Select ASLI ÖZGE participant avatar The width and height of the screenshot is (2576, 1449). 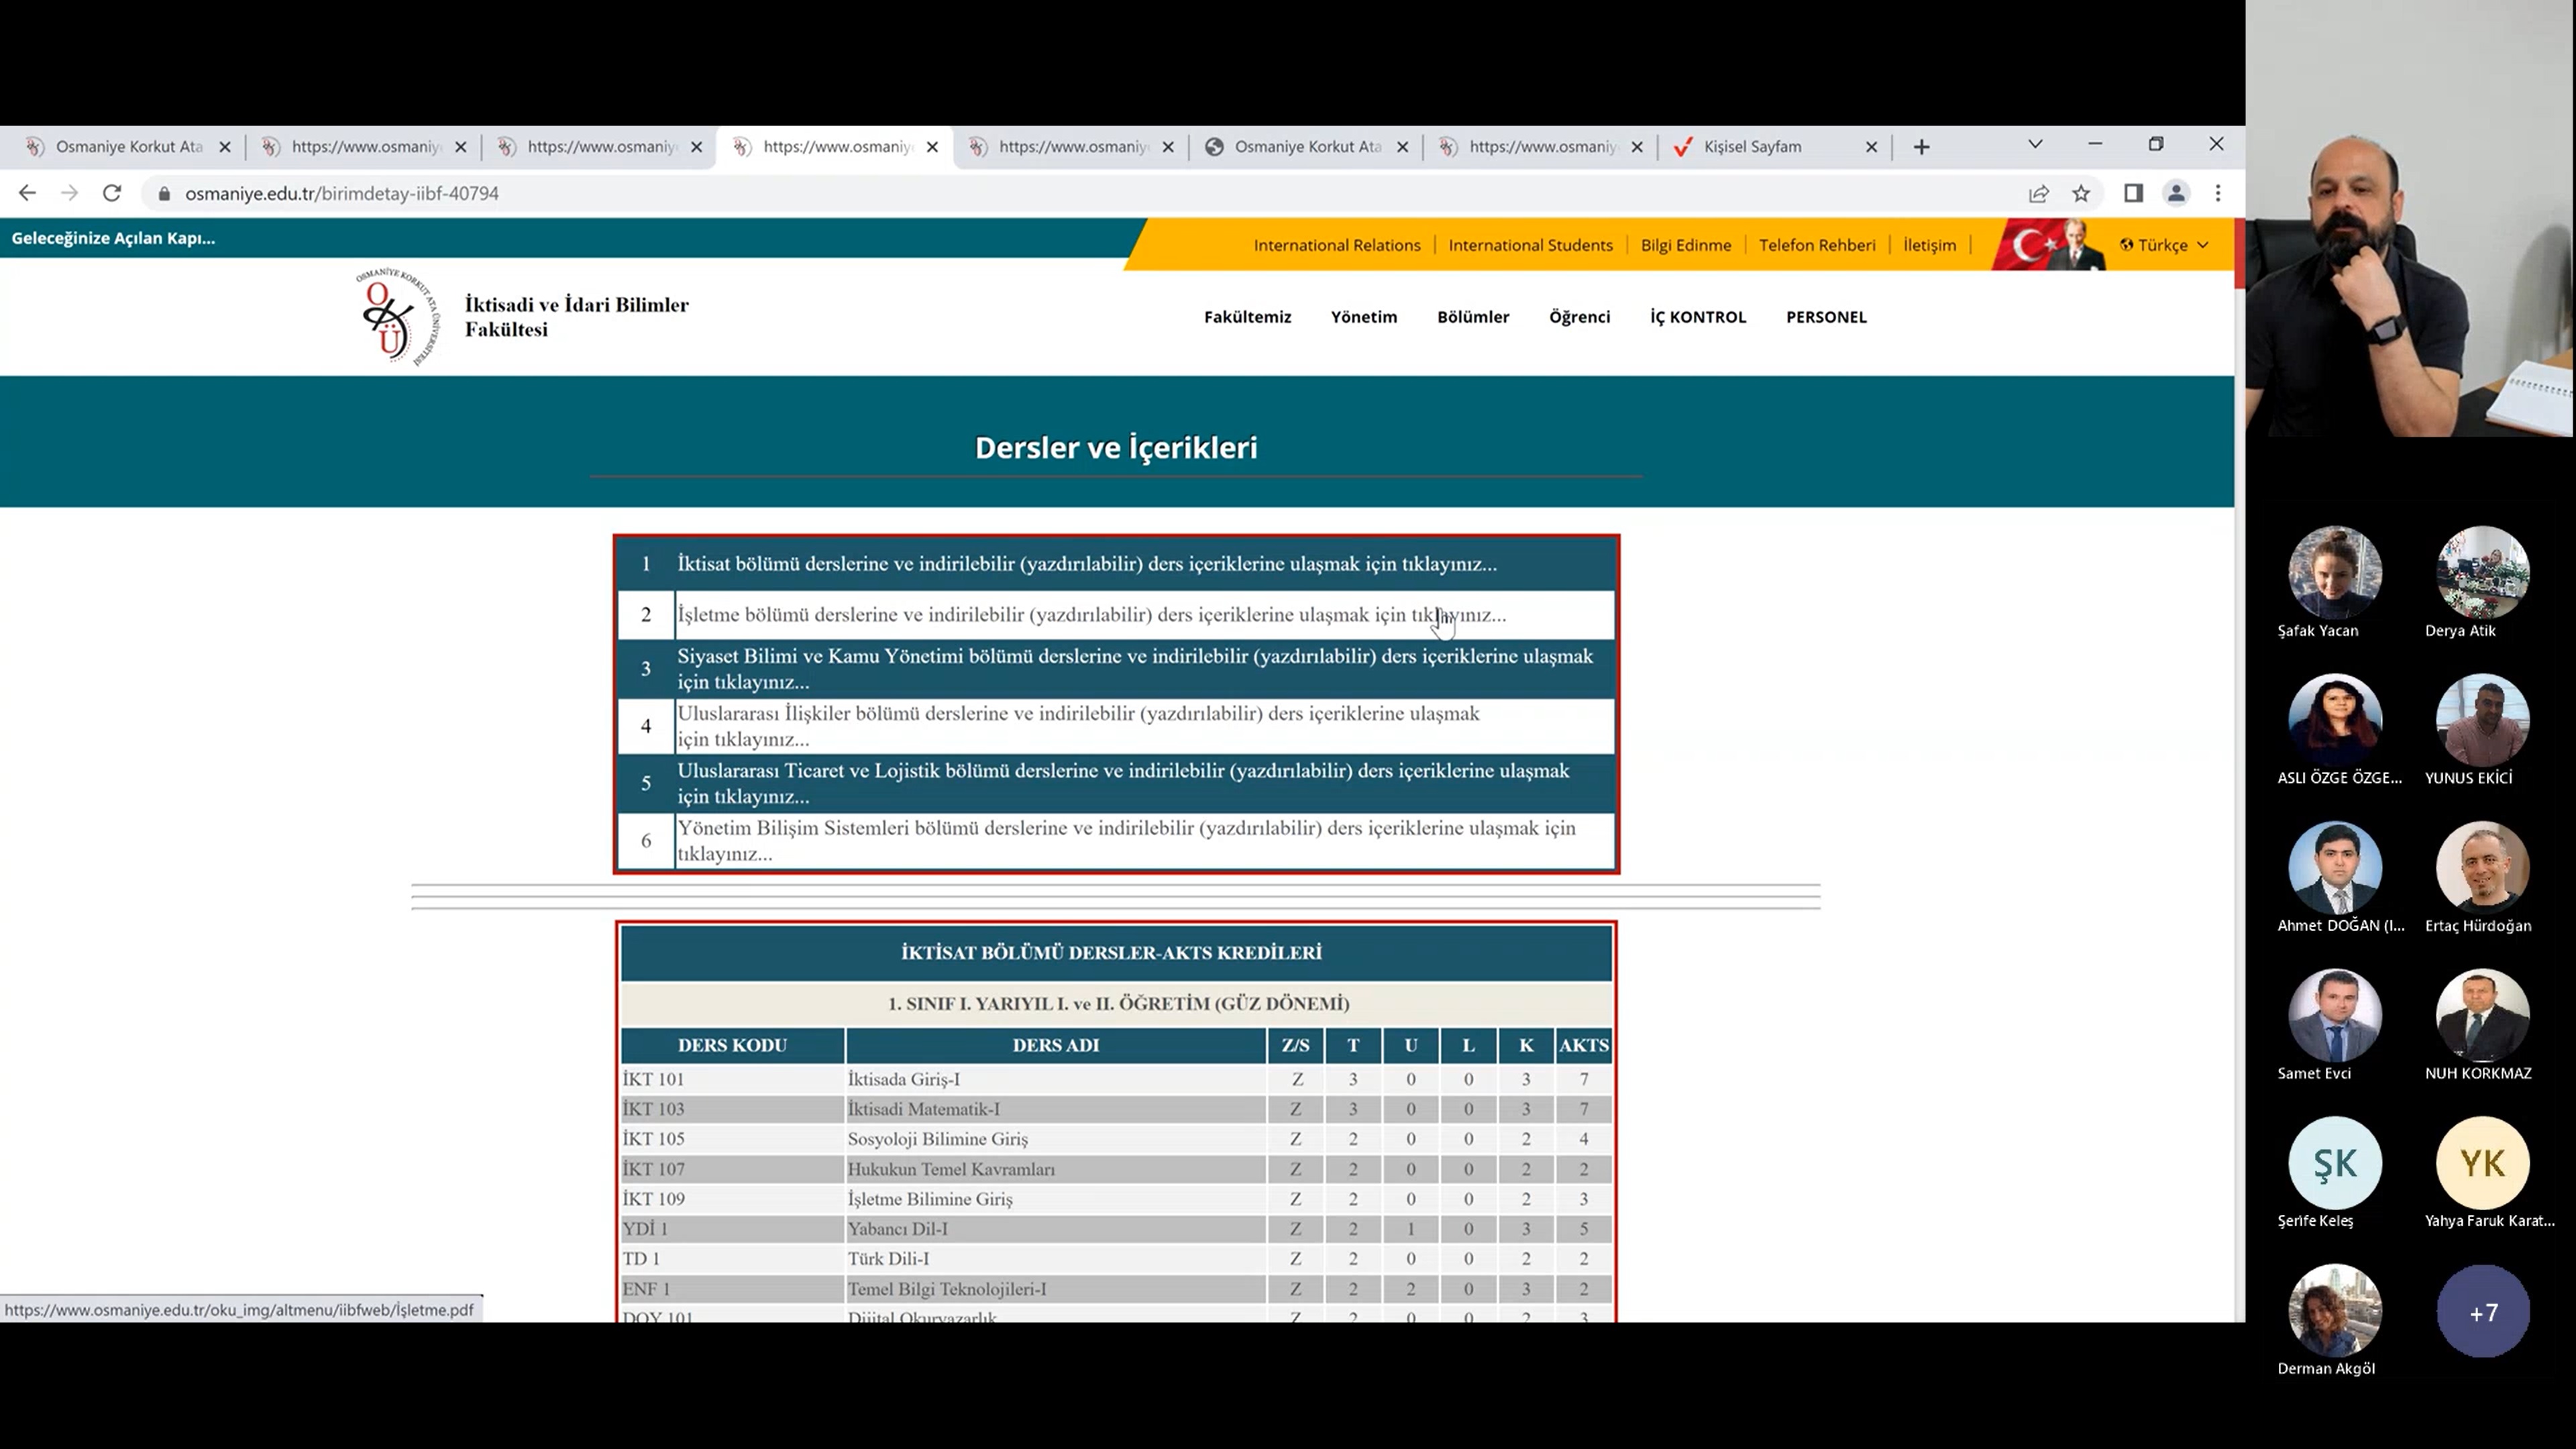click(2334, 720)
